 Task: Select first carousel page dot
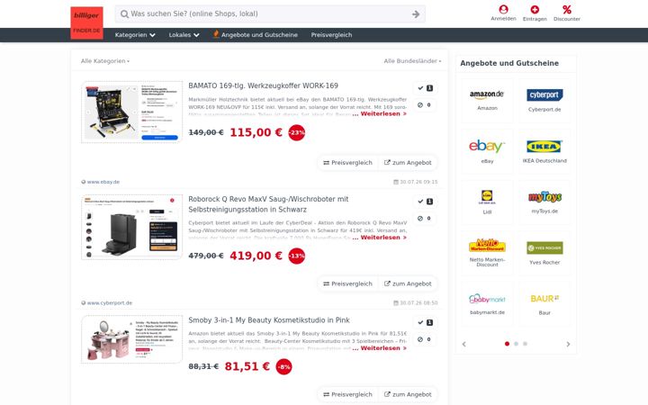pyautogui.click(x=507, y=344)
